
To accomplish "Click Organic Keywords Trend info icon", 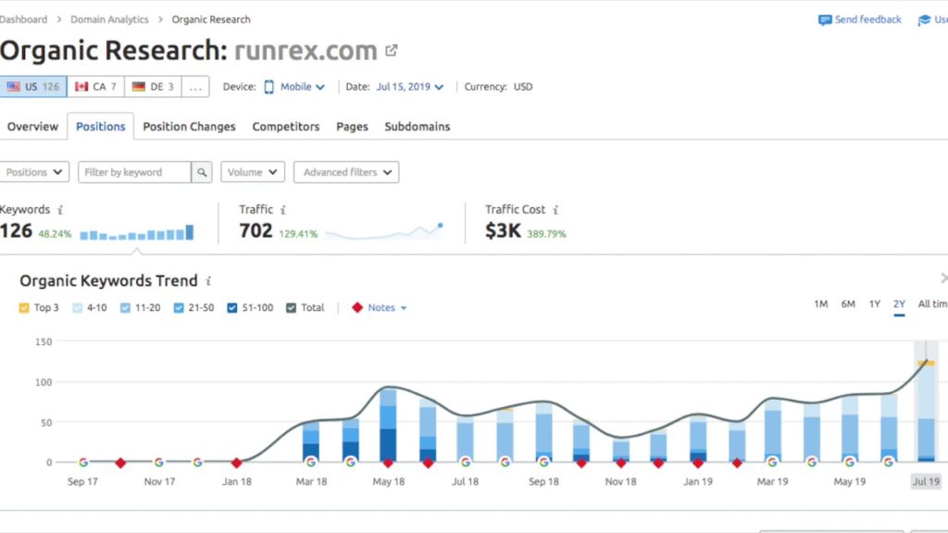I will [x=208, y=281].
